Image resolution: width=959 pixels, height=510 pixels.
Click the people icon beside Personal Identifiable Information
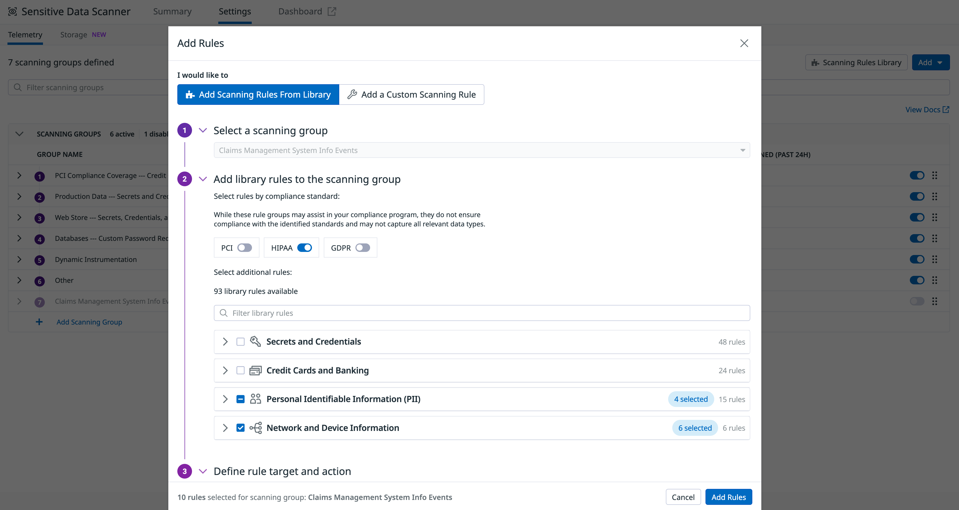tap(255, 399)
